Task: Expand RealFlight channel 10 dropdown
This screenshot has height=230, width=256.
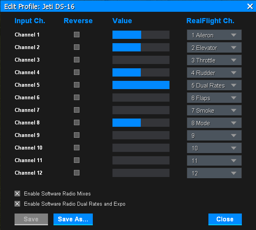Action: point(214,148)
